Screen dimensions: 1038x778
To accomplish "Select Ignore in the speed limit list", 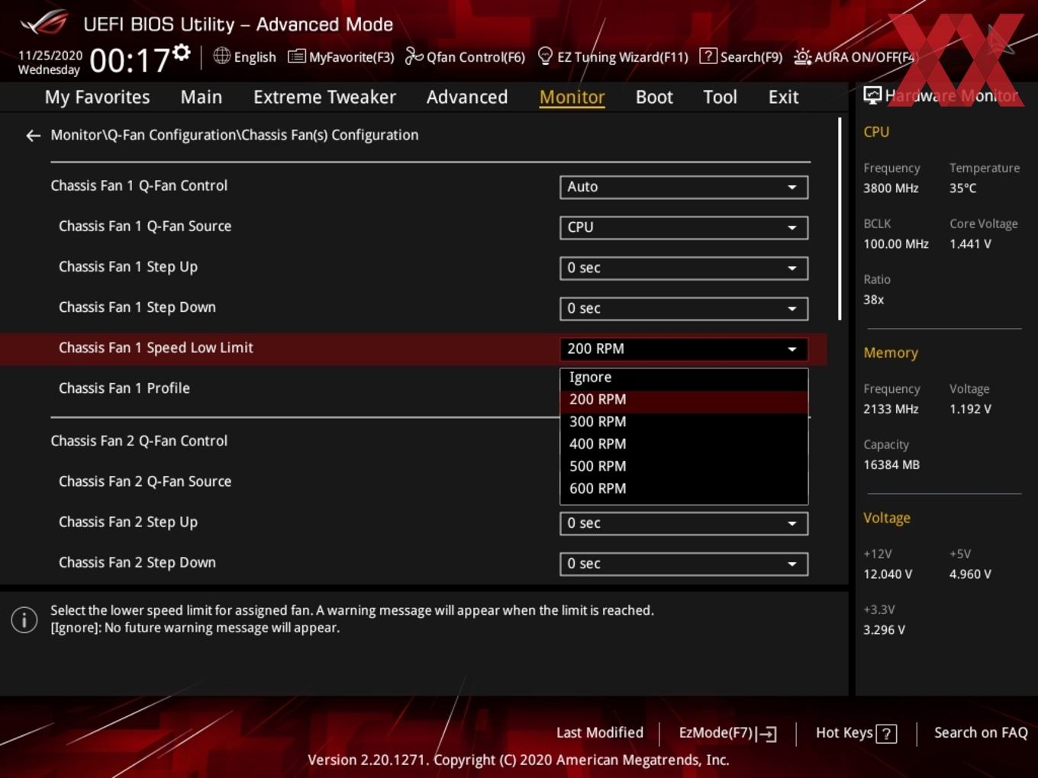I will (684, 378).
